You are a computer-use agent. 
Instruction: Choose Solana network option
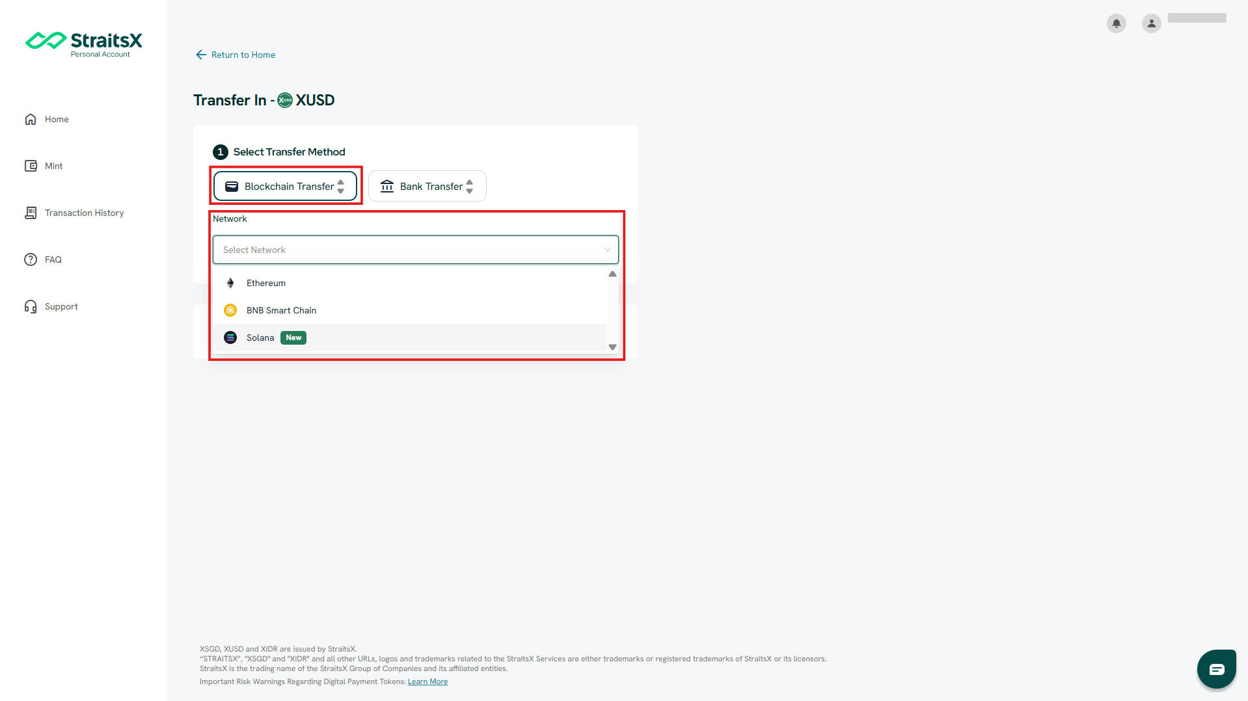click(x=409, y=337)
